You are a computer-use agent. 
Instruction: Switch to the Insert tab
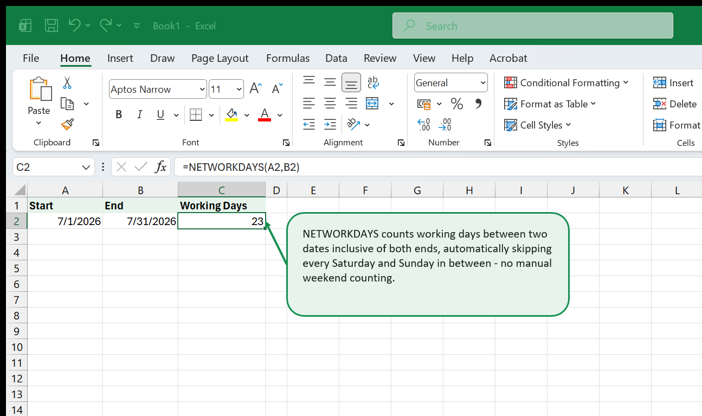click(120, 58)
